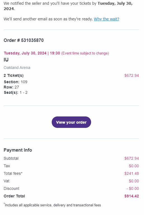Click the Vat label
This screenshot has height=215, width=147.
6,181
